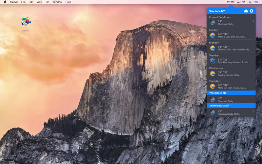Click Thursday's forecast entry

coord(231,85)
